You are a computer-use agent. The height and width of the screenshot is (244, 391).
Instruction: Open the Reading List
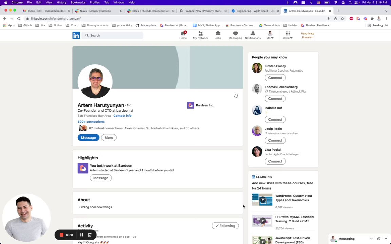tap(377, 25)
